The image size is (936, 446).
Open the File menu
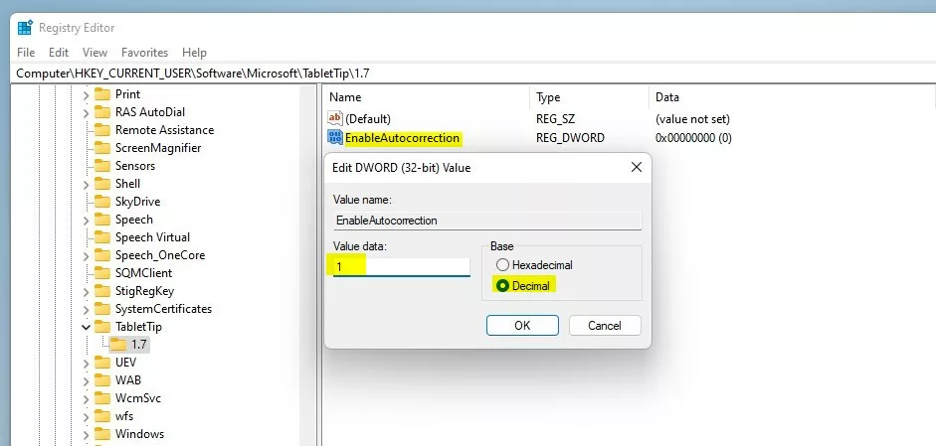click(26, 53)
